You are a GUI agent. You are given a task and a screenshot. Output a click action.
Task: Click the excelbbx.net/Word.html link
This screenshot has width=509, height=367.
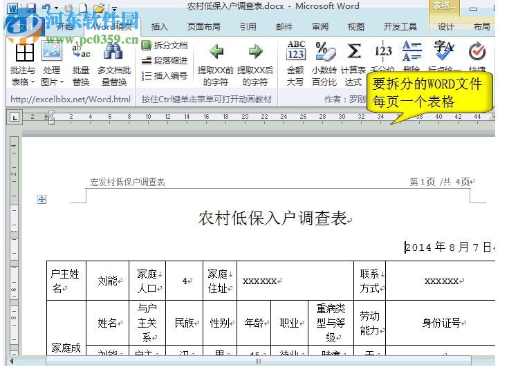[x=71, y=100]
